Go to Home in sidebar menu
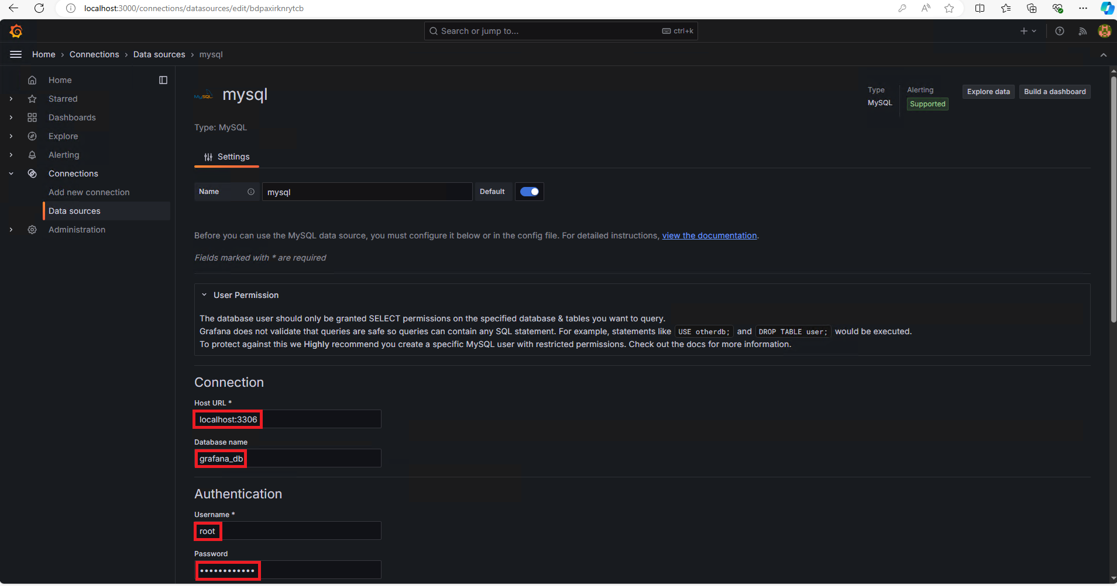This screenshot has height=586, width=1117. pyautogui.click(x=60, y=80)
